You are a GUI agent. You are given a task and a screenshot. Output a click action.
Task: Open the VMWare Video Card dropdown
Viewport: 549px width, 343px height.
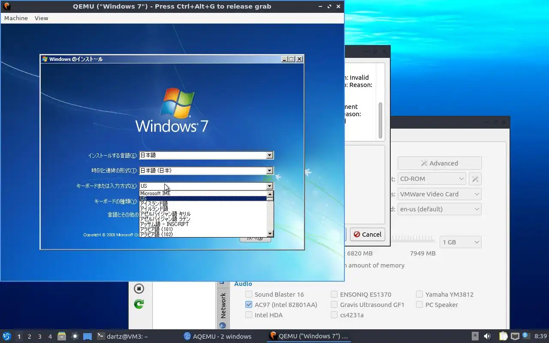pos(439,194)
